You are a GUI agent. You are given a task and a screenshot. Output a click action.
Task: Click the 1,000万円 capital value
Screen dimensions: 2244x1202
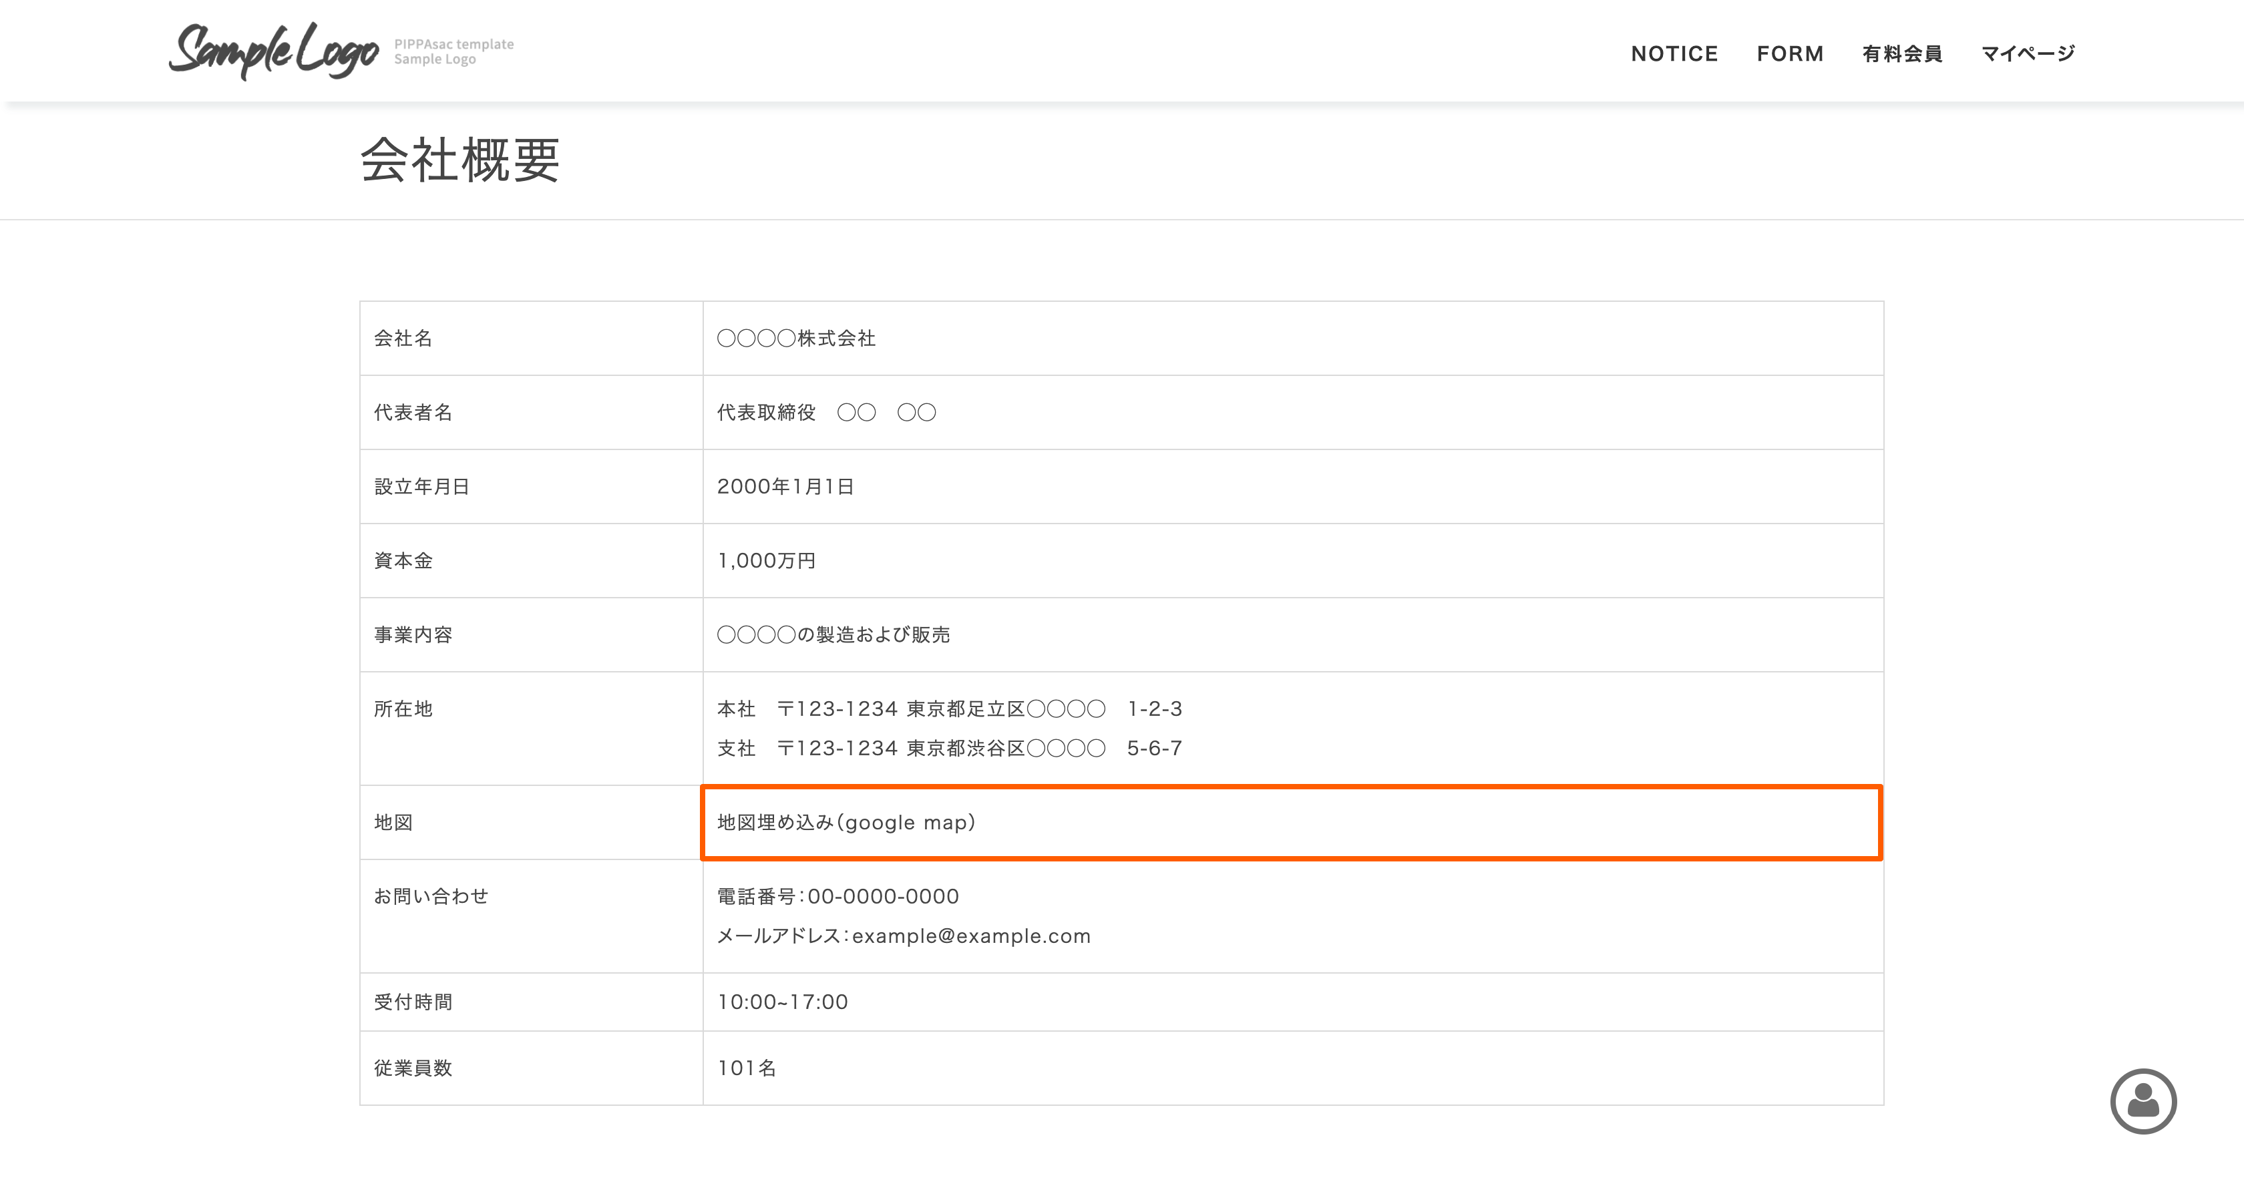(766, 561)
